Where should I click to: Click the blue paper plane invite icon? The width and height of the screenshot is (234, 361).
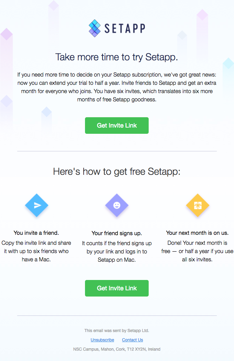[x=36, y=205]
